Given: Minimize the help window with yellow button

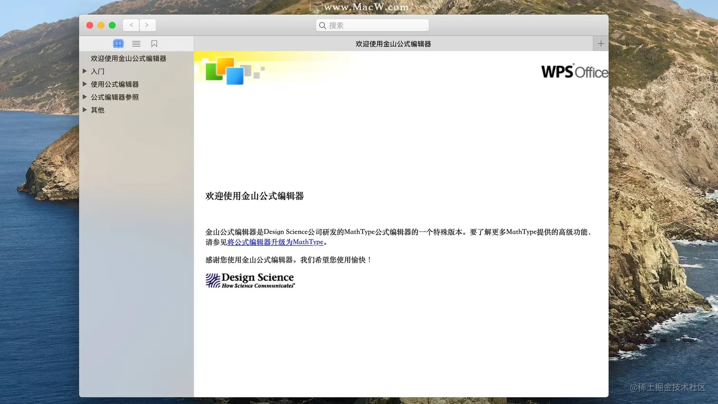Looking at the screenshot, I should (101, 25).
